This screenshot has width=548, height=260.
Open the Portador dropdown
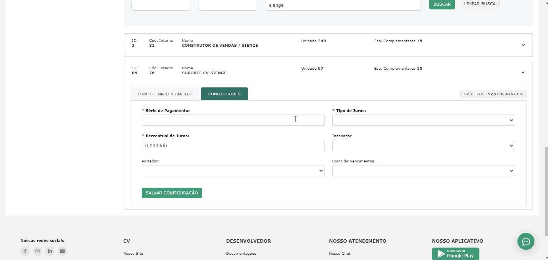[233, 171]
